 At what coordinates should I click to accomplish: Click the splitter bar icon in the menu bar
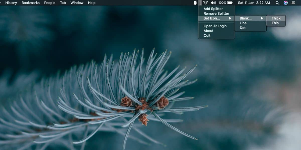(x=200, y=3)
